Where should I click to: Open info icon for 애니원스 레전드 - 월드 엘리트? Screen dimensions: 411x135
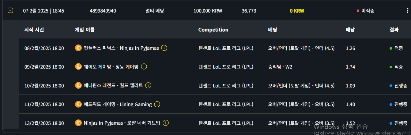pyautogui.click(x=148, y=85)
